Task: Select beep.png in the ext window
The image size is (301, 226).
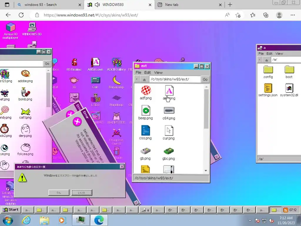Action: 146,113
